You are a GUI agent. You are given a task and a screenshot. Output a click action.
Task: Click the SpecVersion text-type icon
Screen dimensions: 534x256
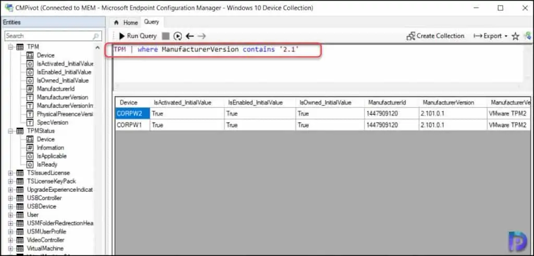[x=30, y=123]
